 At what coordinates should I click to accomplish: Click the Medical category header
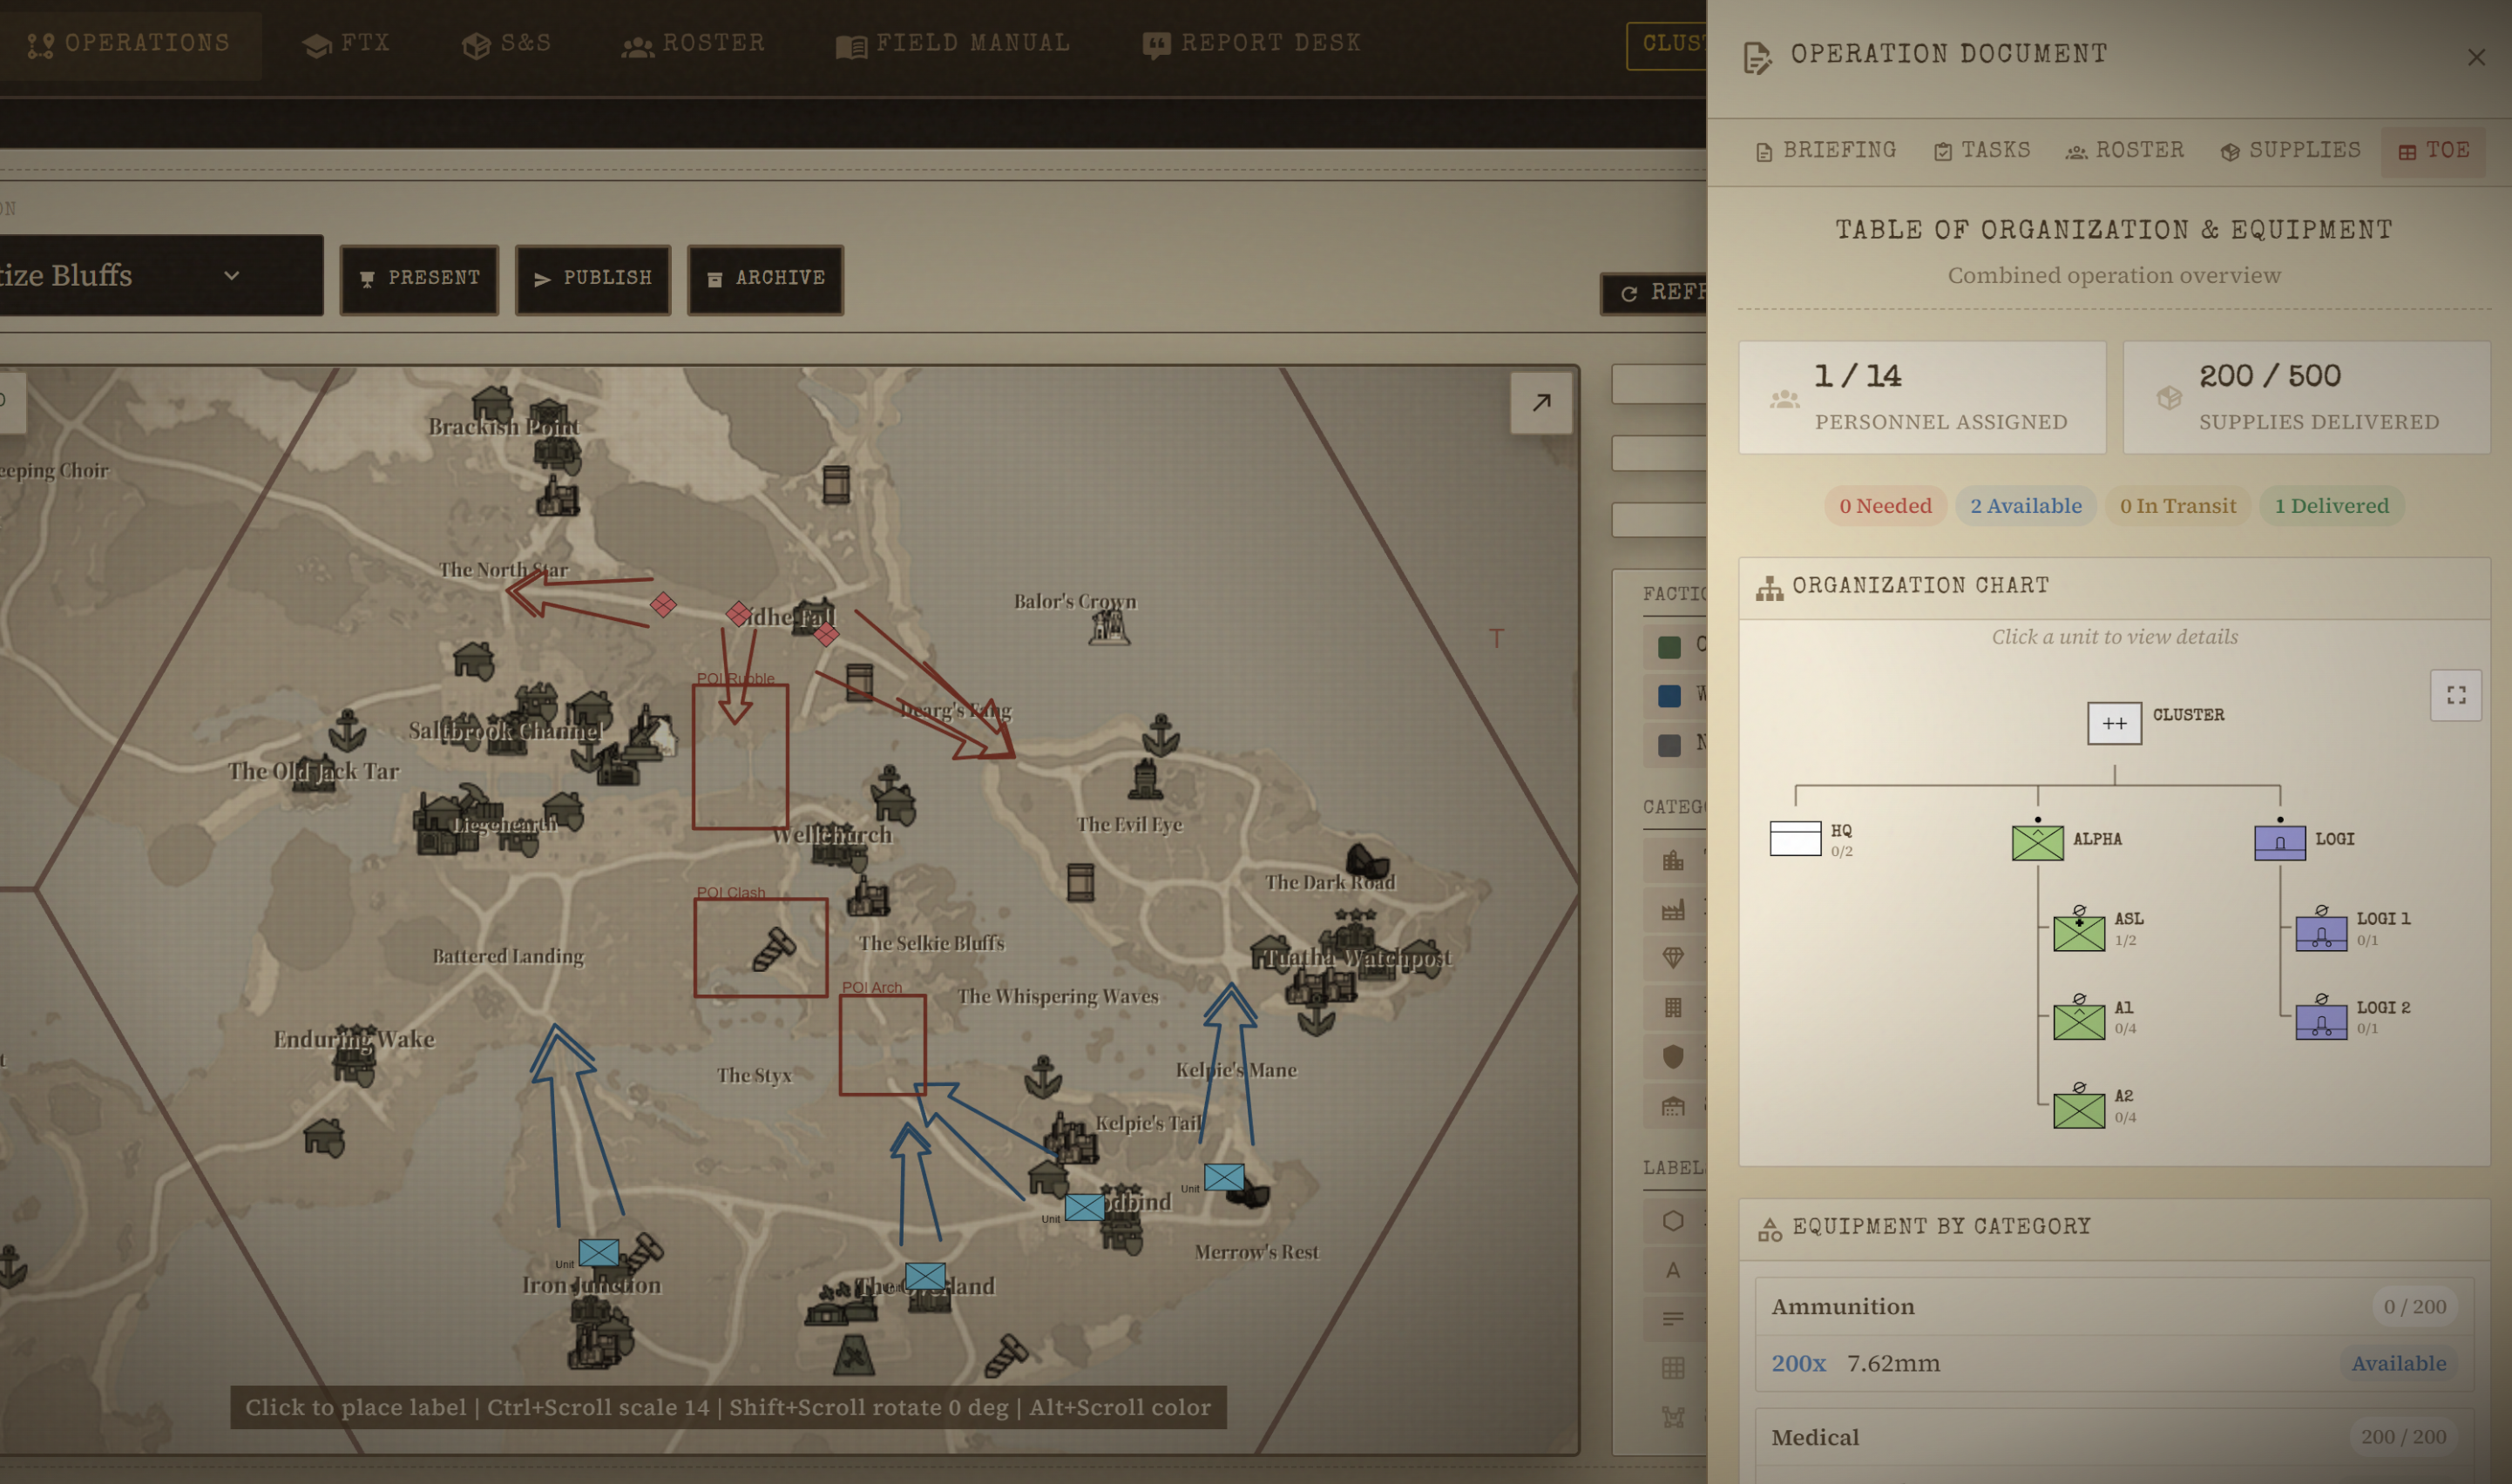pos(2114,1438)
